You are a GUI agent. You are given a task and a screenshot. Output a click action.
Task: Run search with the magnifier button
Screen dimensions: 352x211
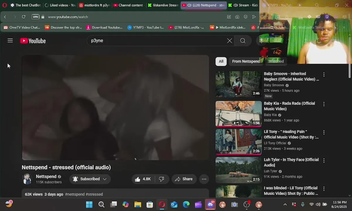pyautogui.click(x=243, y=41)
